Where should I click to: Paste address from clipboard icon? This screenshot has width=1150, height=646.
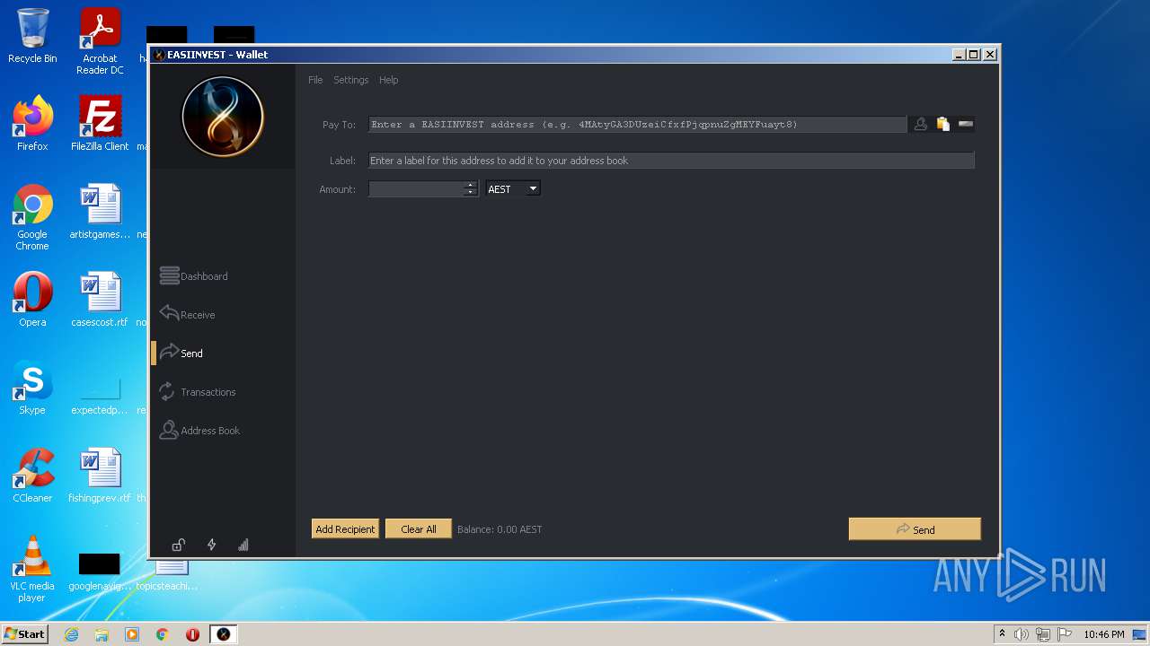click(942, 125)
